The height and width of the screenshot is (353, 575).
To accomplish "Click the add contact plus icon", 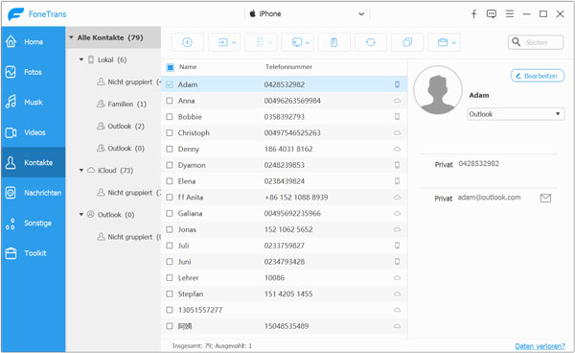I will pyautogui.click(x=187, y=42).
